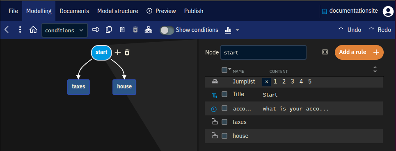Click the collapse/expand rows arrows icon

point(375,70)
